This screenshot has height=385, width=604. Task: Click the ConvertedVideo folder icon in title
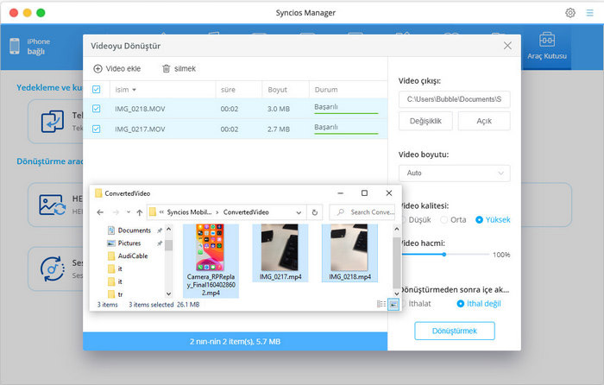(98, 193)
